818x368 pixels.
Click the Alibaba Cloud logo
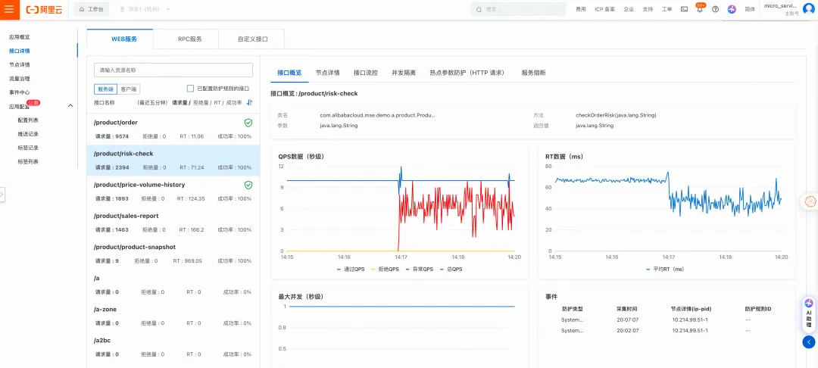tap(44, 9)
